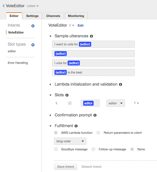Open the editor slot type dropdown
157x172 pixels.
[116, 103]
